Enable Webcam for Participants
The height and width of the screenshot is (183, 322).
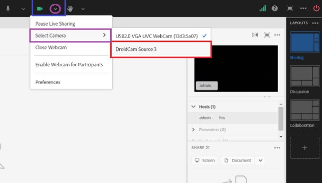[69, 65]
